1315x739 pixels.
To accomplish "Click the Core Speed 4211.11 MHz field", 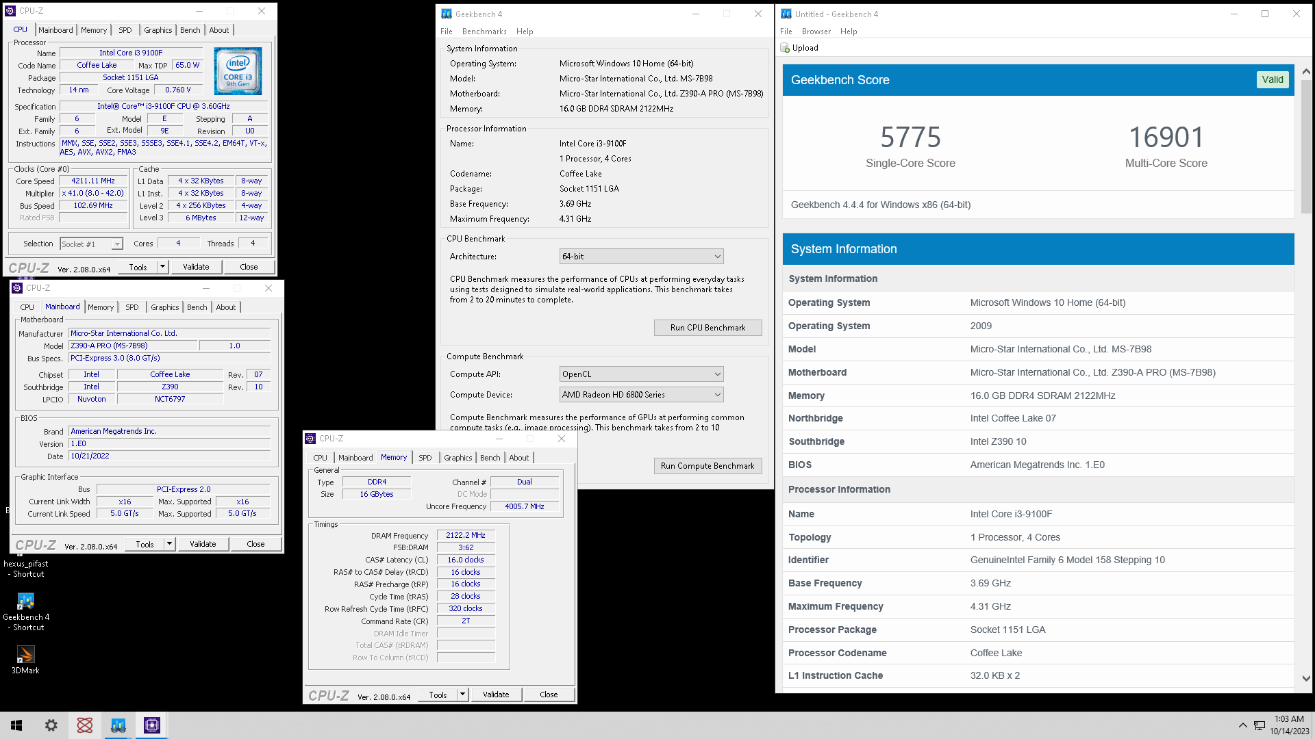I will click(93, 181).
